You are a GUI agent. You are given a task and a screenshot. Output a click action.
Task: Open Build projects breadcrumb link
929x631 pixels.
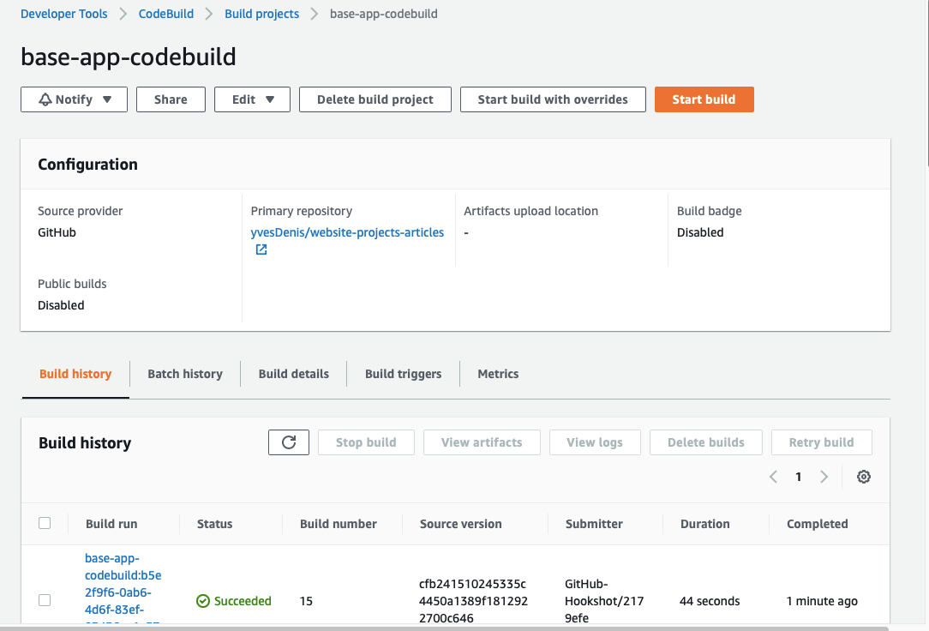(x=262, y=14)
